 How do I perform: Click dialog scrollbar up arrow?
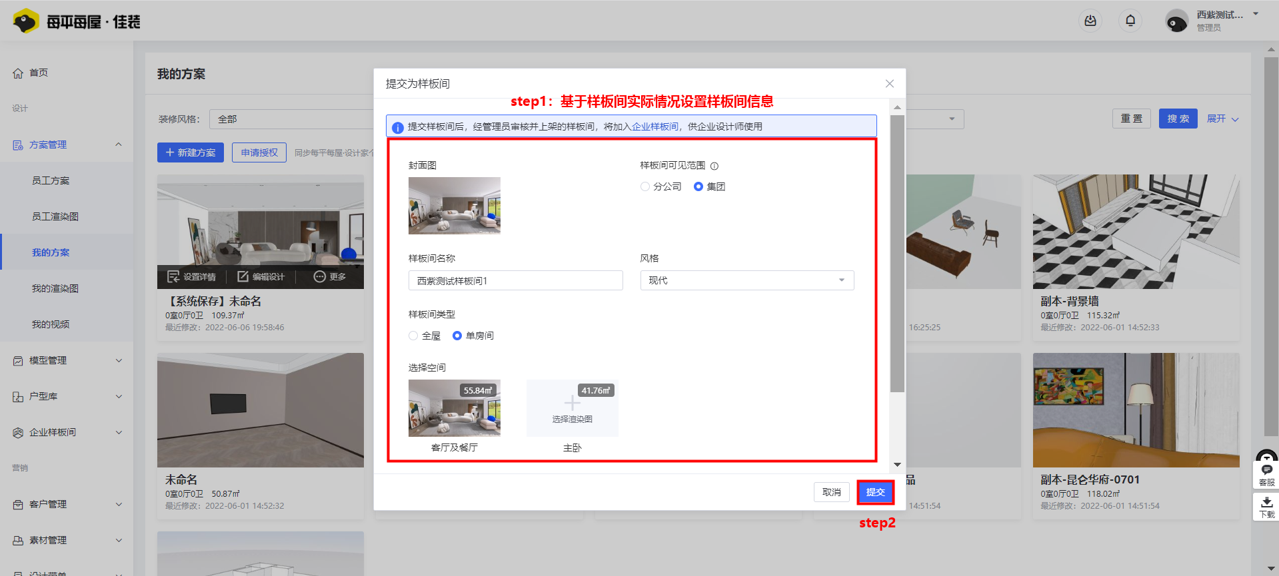point(897,107)
